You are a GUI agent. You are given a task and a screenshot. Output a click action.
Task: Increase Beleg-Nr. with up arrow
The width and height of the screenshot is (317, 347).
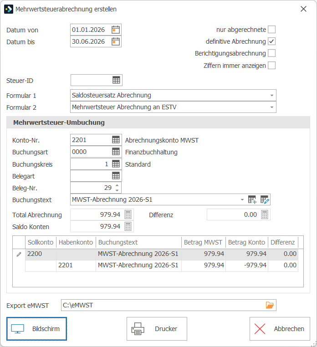pyautogui.click(x=117, y=185)
